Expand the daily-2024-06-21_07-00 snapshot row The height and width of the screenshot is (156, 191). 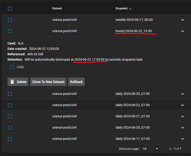coord(183,116)
